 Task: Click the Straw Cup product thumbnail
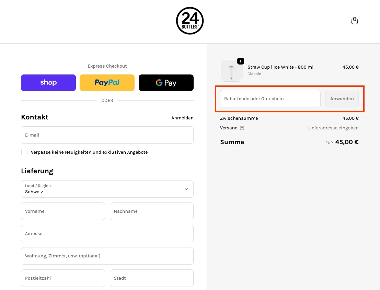tap(231, 71)
